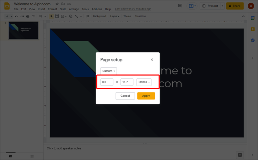Screen dimensions: 258x160
Task: Select the shape tool
Action: point(71,16)
